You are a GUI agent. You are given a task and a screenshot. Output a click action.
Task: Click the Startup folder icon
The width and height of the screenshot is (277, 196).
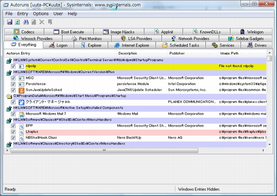9,96
